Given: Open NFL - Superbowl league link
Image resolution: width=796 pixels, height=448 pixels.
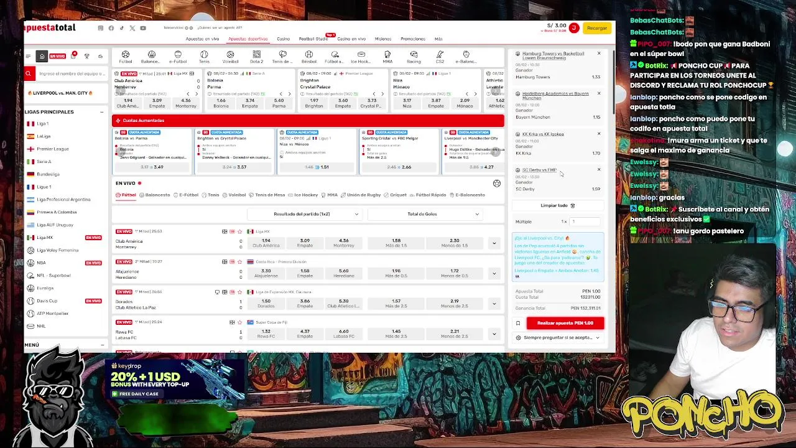Looking at the screenshot, I should click(53, 275).
